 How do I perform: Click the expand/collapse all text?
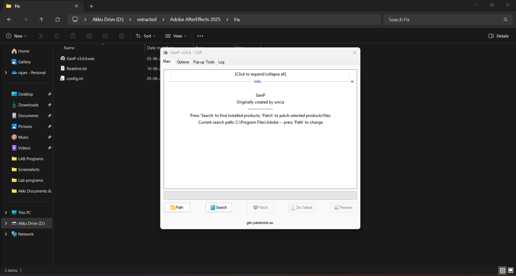click(260, 74)
